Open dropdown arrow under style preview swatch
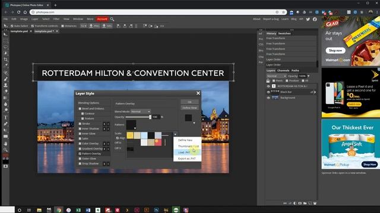Viewport: 380px width, 213px height. pyautogui.click(x=194, y=123)
